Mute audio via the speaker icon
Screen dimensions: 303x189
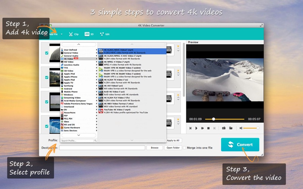tap(241, 128)
